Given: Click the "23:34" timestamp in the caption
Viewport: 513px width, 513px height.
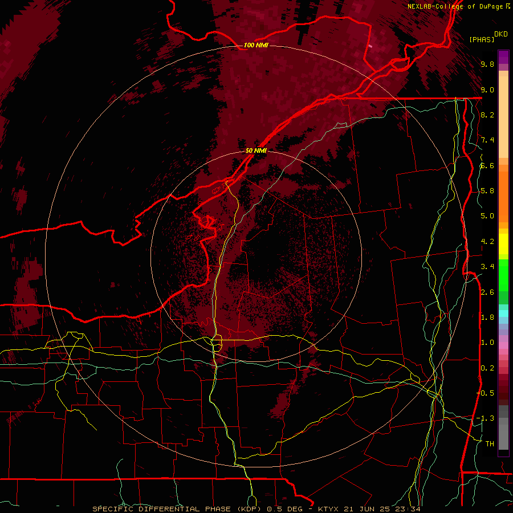Looking at the screenshot, I should 409,509.
